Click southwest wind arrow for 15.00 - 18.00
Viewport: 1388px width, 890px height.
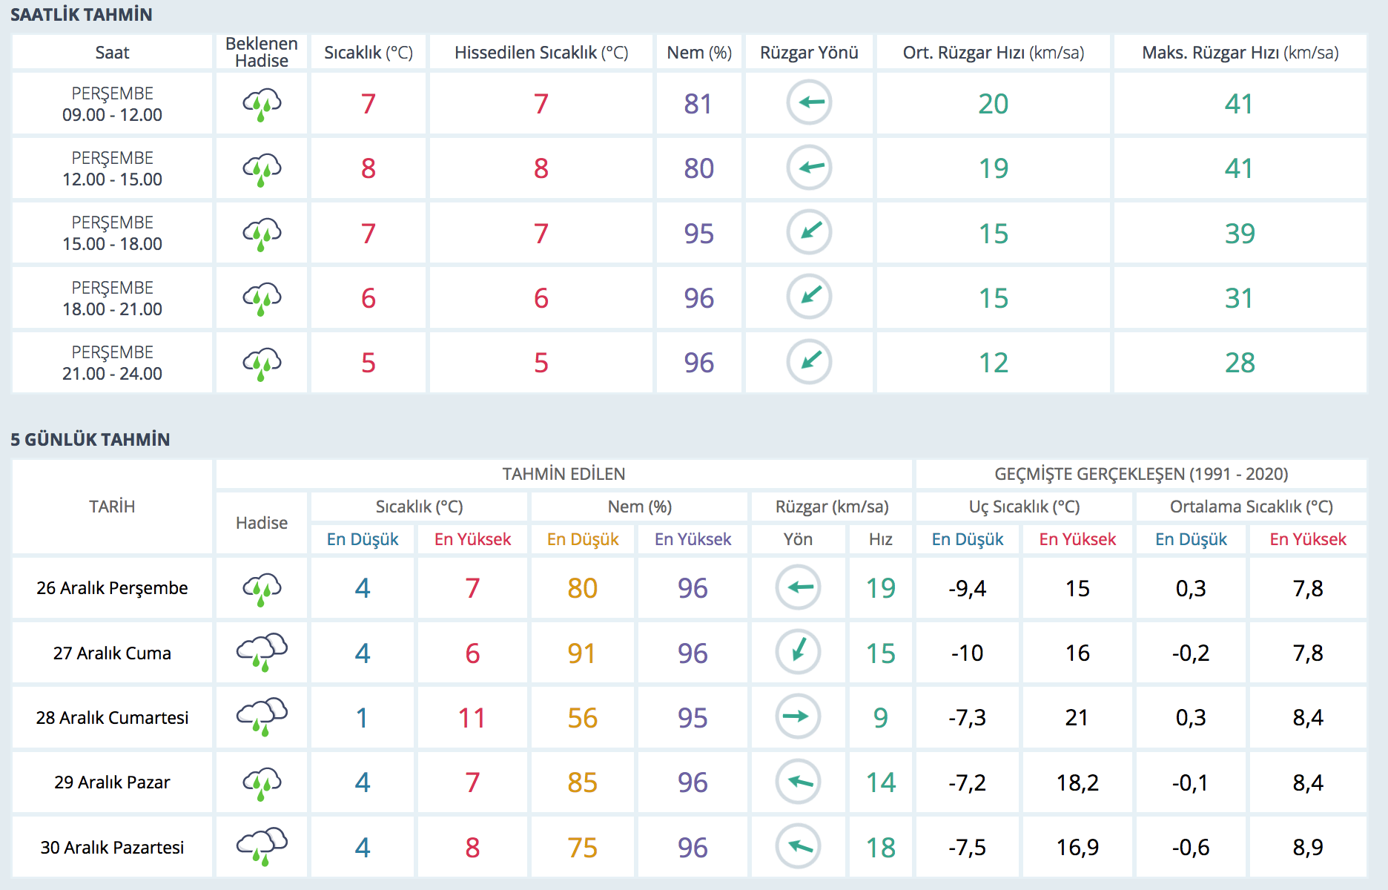coord(809,232)
